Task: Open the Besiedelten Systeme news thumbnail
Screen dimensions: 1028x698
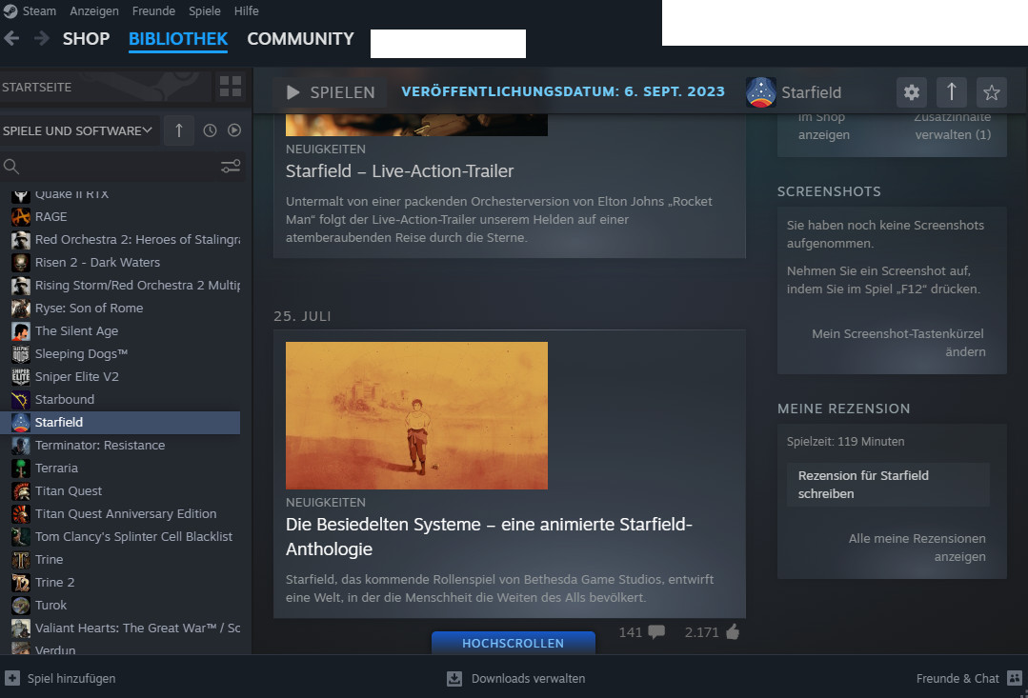Action: tap(416, 415)
